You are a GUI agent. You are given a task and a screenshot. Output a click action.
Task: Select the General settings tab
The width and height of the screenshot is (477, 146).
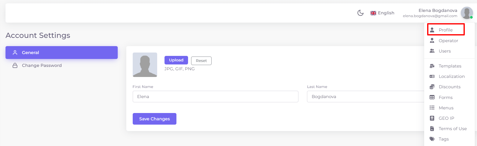[x=61, y=53]
